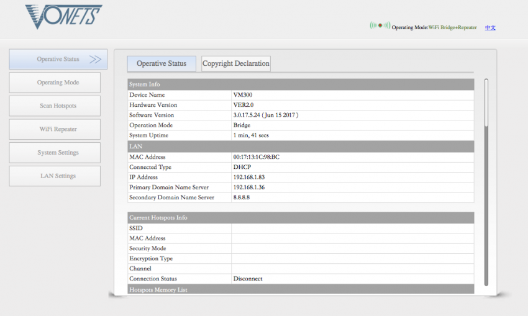528x316 pixels.
Task: Open the Operative Status sidebar menu
Action: pos(58,59)
